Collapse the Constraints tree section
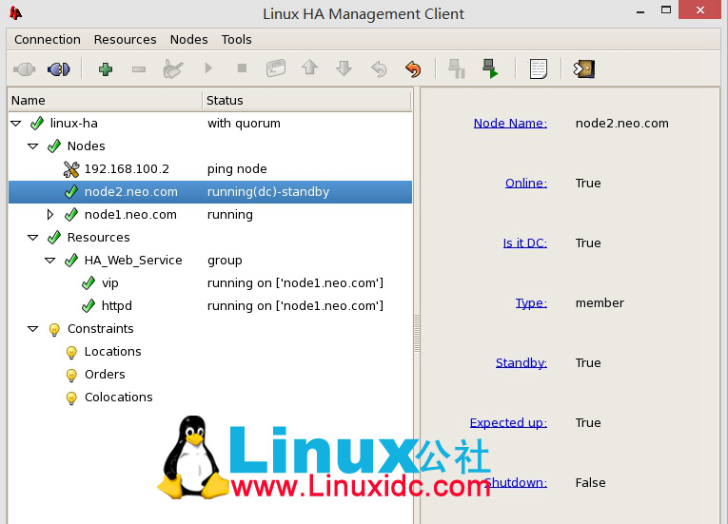 click(x=33, y=329)
